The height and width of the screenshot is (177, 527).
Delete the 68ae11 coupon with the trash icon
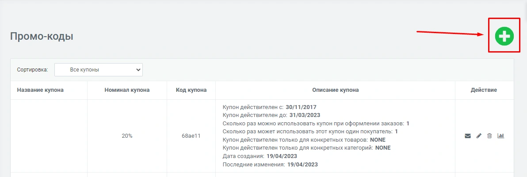pos(489,136)
